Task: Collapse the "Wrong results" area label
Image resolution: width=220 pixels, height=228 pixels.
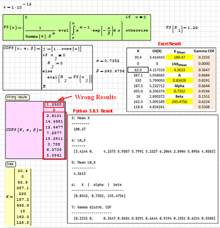Action: click(18, 97)
